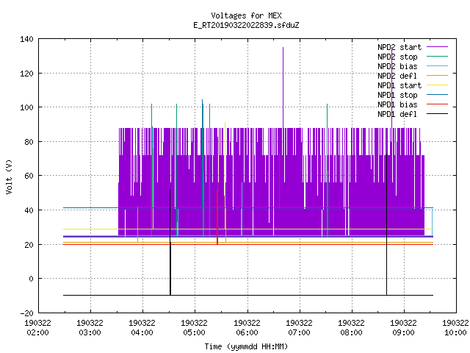Click the red NPD1 bias spike near 05:25
The width and height of the screenshot is (470, 353).
pyautogui.click(x=217, y=190)
